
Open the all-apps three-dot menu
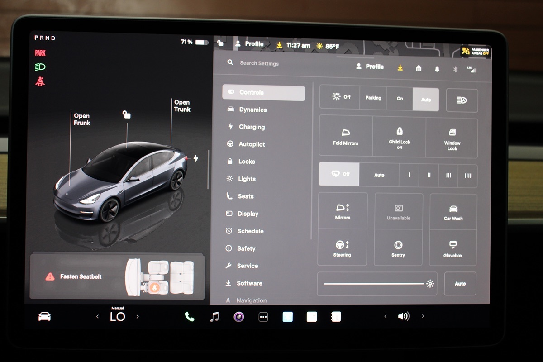tap(263, 317)
